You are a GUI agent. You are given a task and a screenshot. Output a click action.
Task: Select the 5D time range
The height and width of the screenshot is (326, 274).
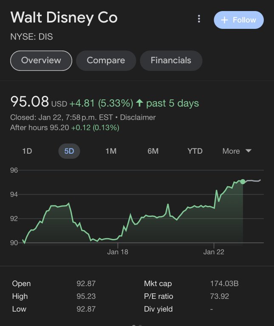(x=69, y=151)
